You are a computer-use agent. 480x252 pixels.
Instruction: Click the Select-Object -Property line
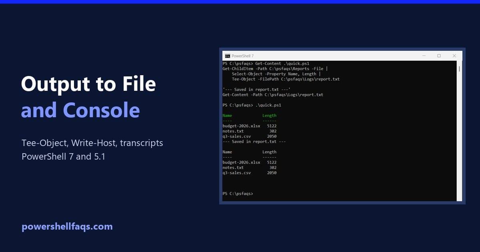coord(276,74)
